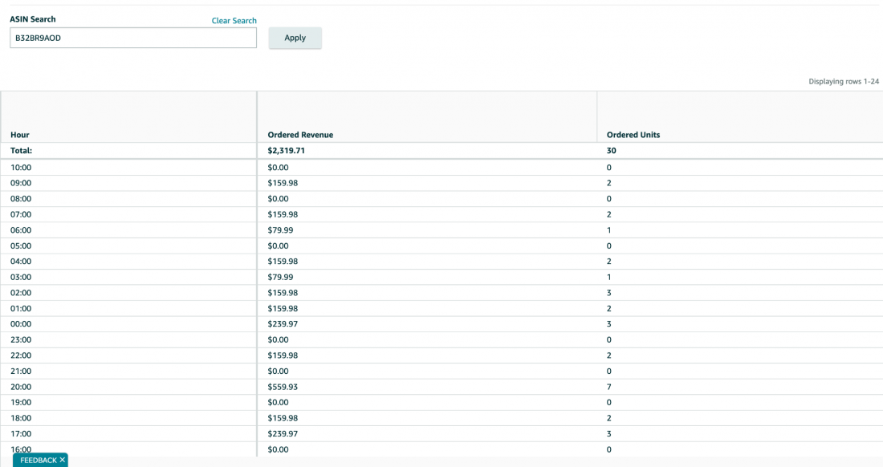Click the Clear Search link
This screenshot has height=467, width=883.
[234, 21]
